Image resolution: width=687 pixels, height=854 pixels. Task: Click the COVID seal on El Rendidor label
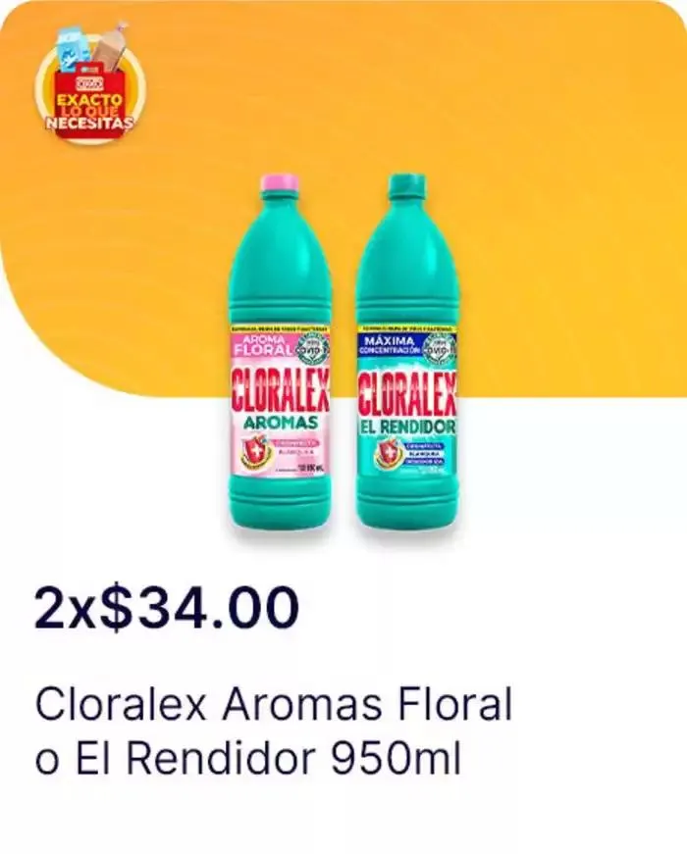[440, 348]
